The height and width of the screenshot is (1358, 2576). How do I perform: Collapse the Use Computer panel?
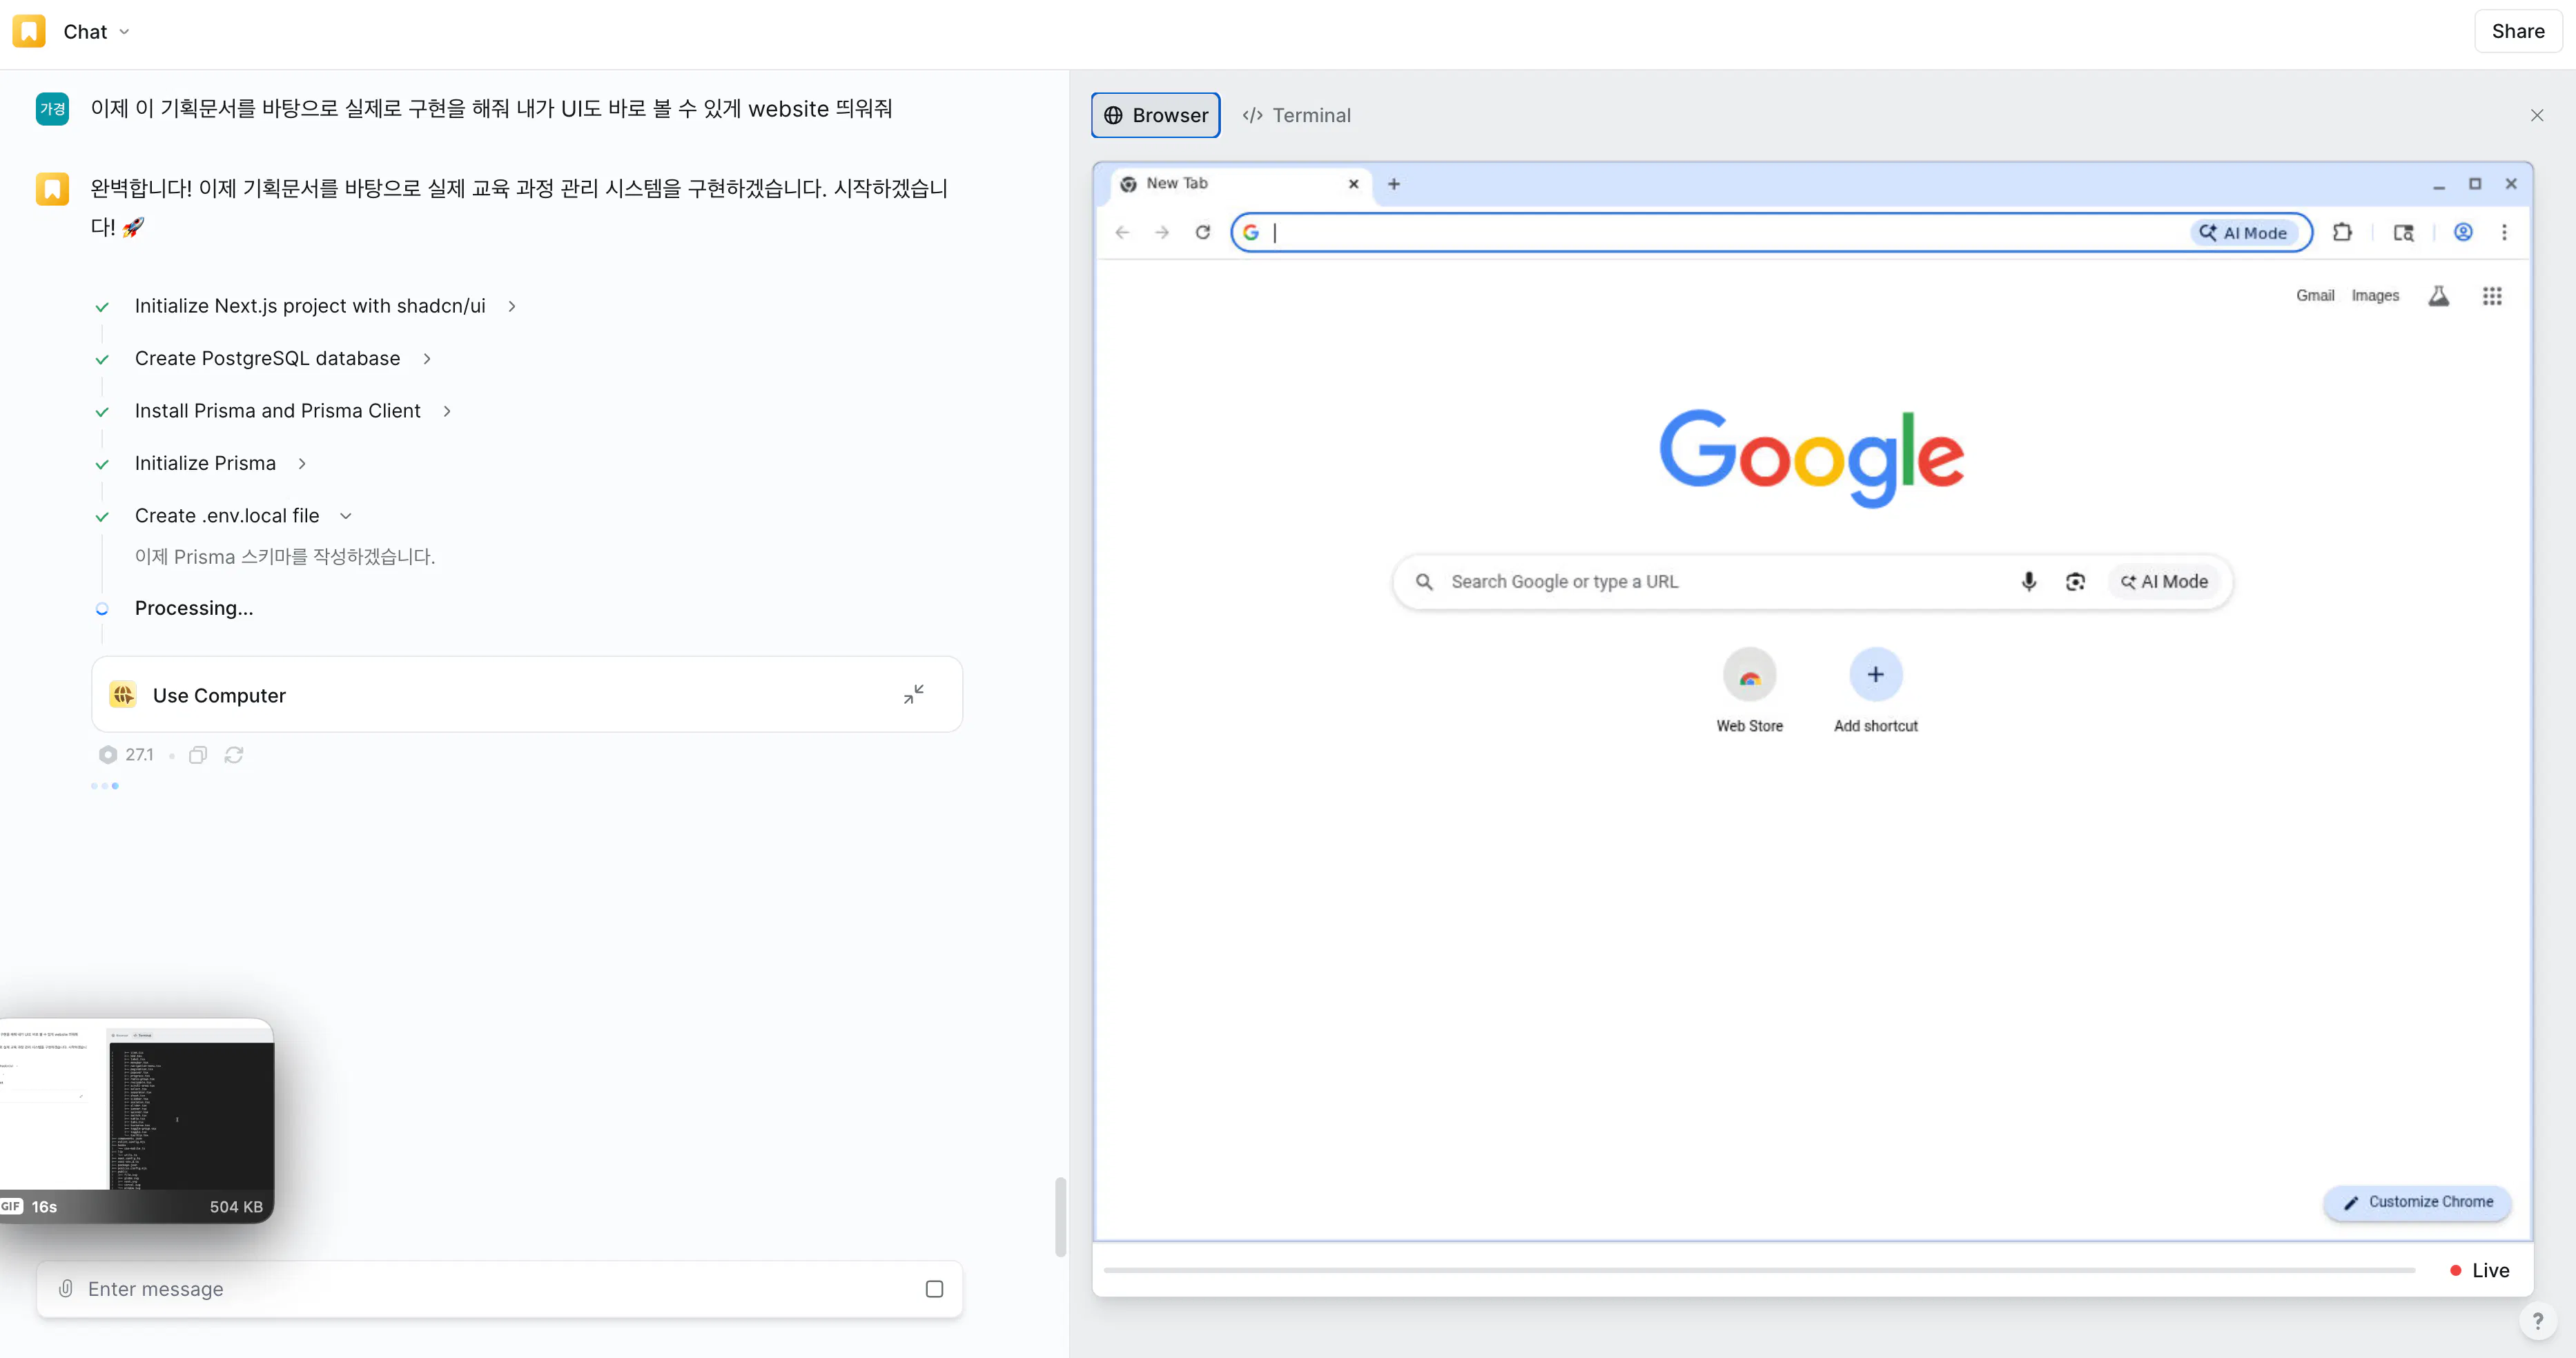click(x=913, y=694)
